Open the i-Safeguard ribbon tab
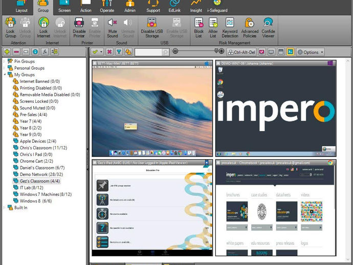The image size is (353, 265). [x=217, y=7]
